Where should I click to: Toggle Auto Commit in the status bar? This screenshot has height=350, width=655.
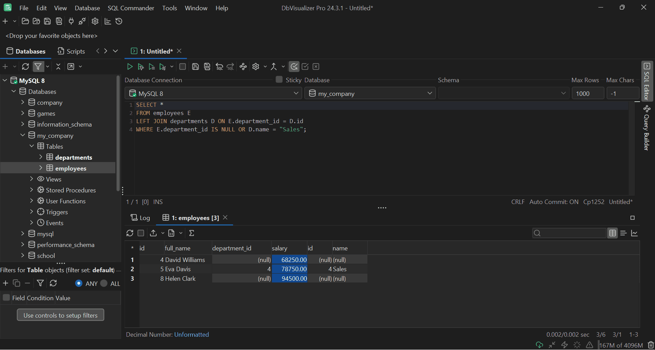553,202
